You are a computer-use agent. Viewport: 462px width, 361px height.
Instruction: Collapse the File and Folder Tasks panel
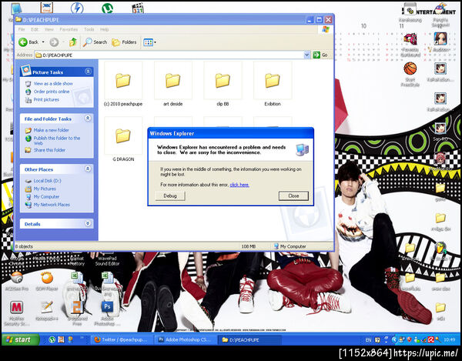pos(88,119)
